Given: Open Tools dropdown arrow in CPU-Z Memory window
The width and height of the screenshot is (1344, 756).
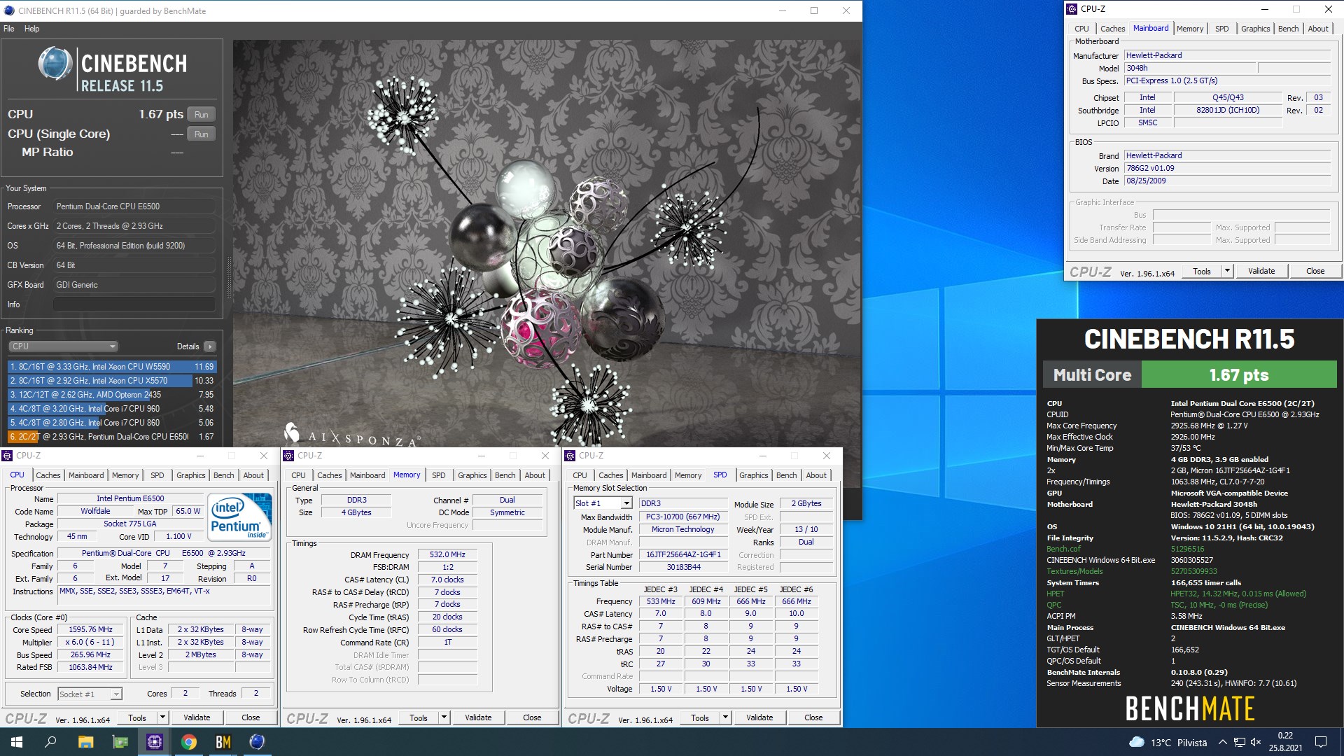Looking at the screenshot, I should click(444, 717).
